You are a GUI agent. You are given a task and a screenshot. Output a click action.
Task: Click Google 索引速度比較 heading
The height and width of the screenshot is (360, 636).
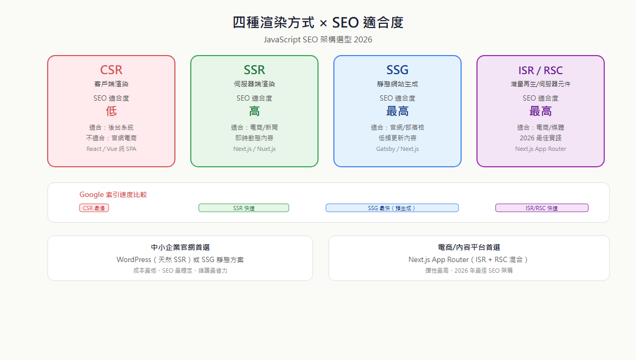[x=113, y=195]
